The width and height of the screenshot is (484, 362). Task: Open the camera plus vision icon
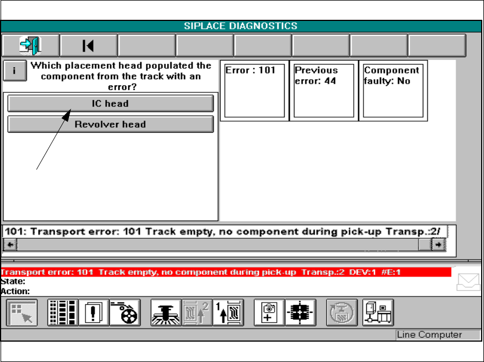coord(269,313)
